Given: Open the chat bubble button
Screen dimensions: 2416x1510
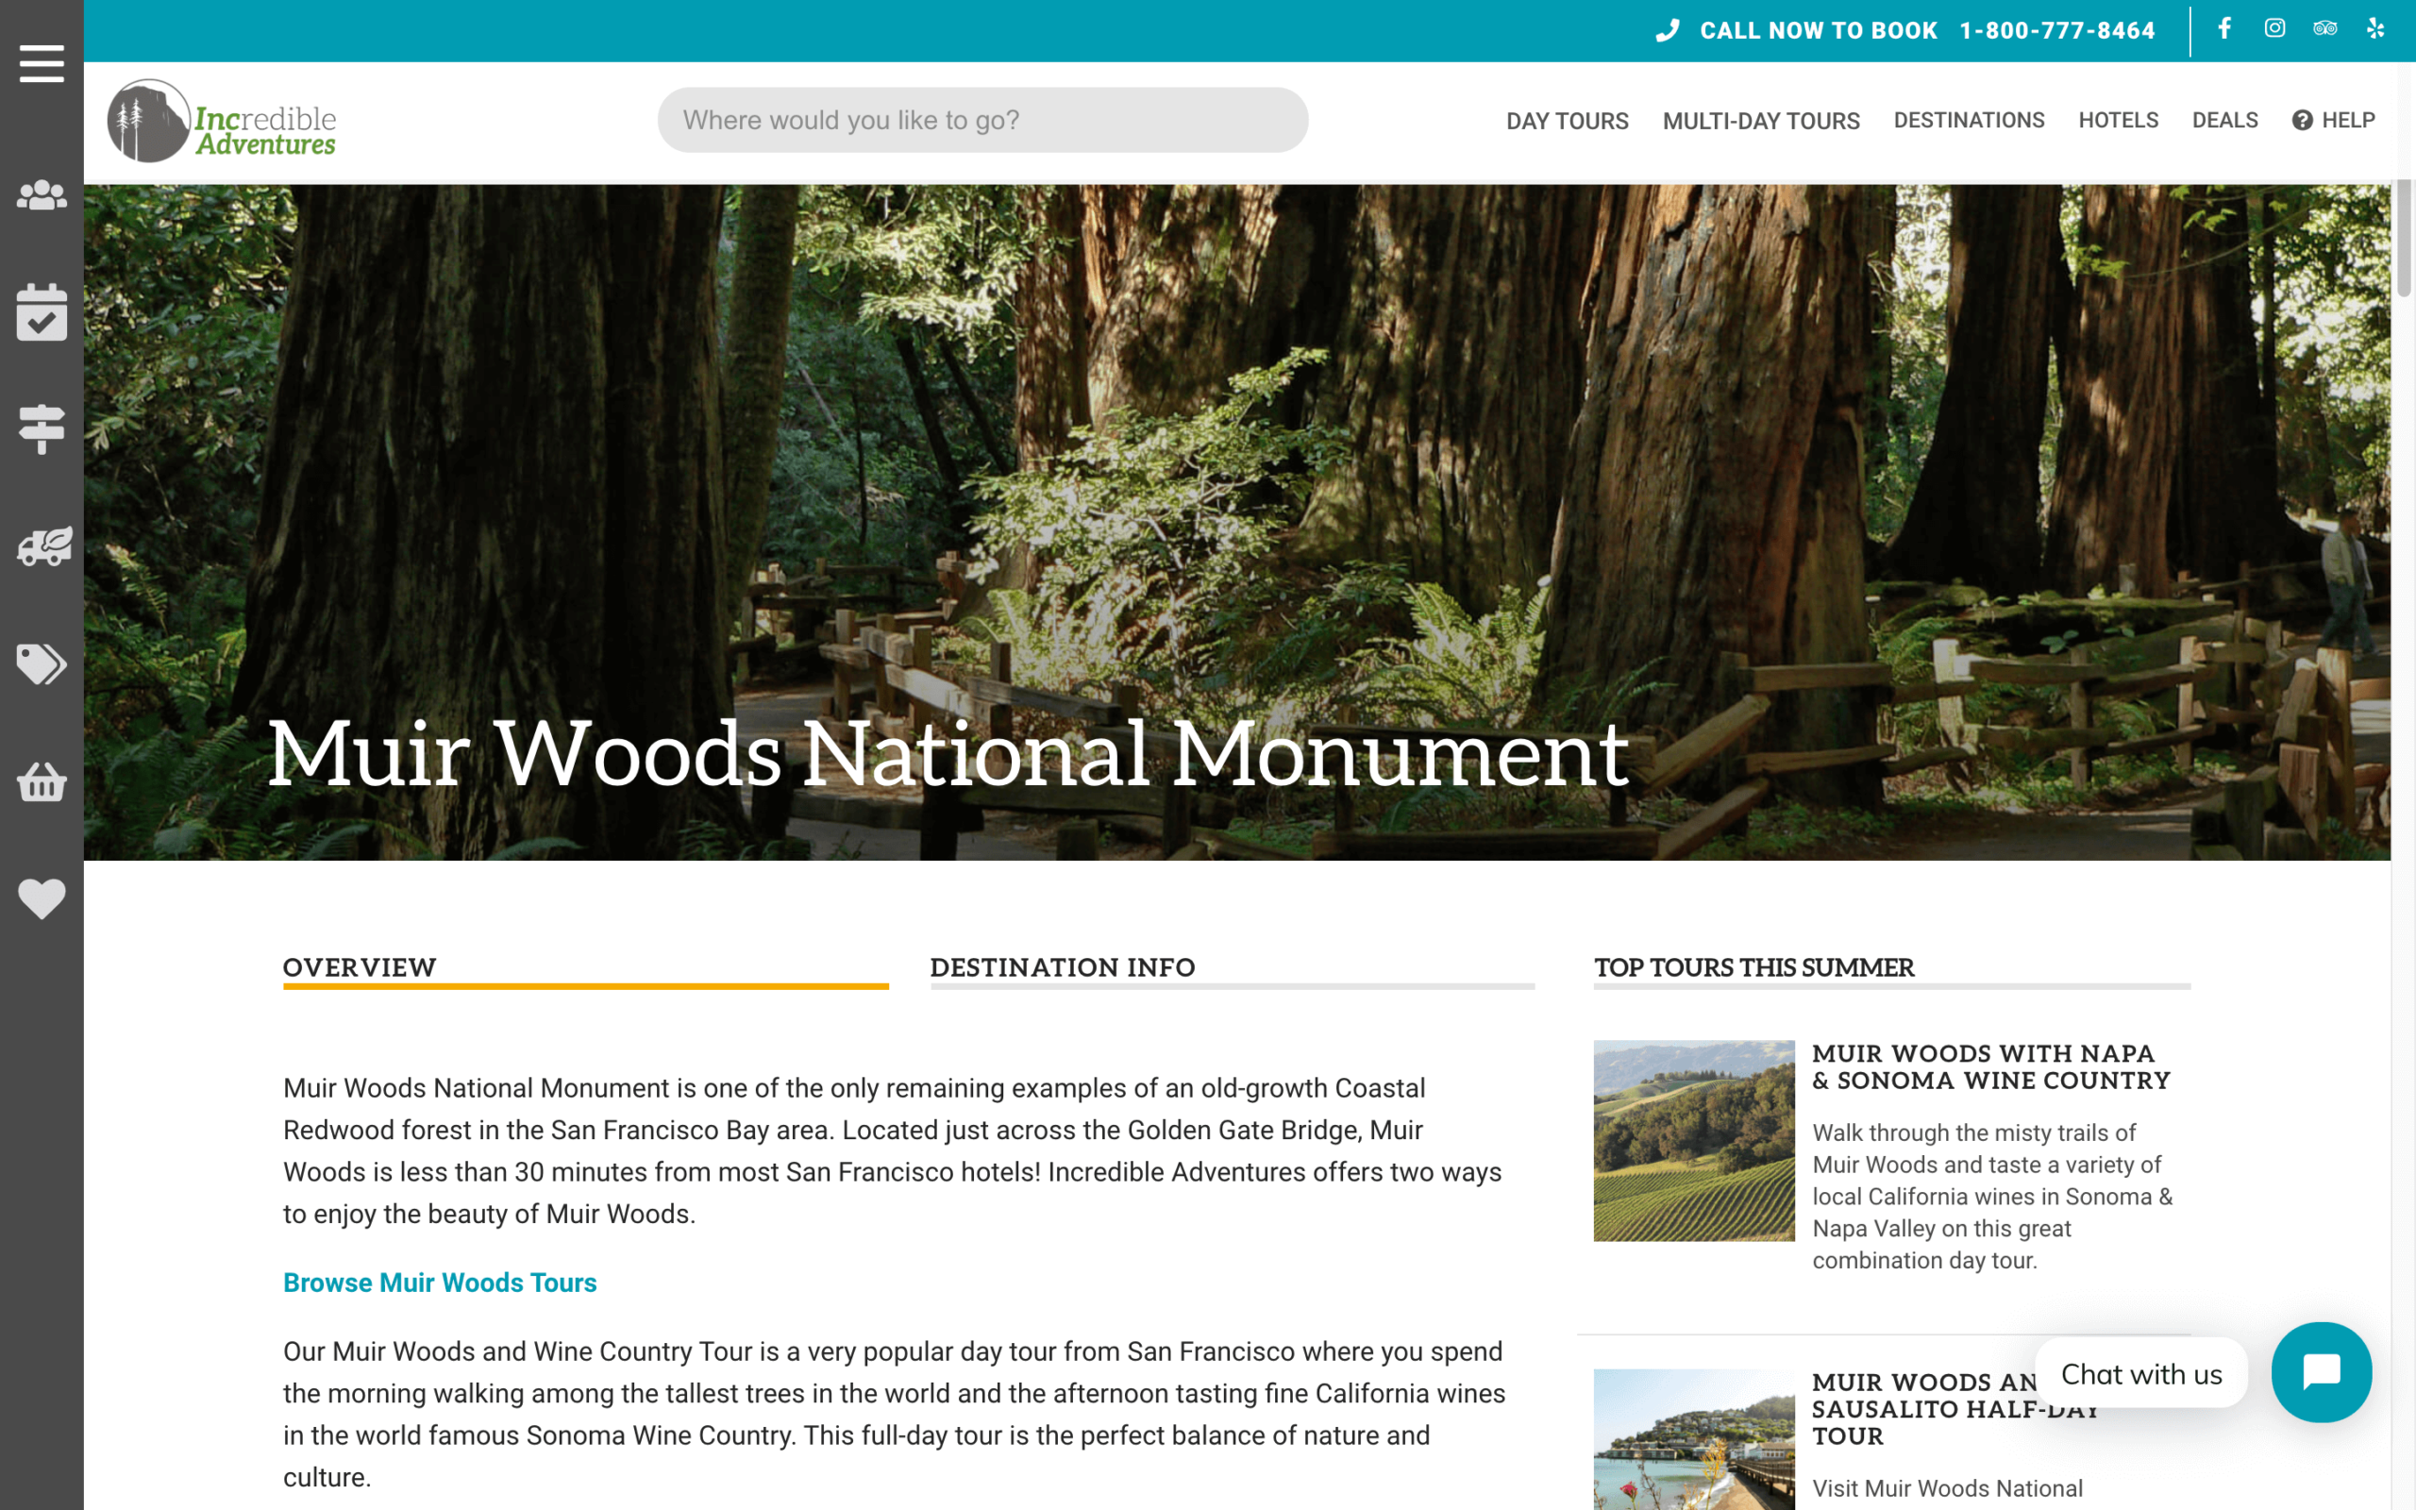Looking at the screenshot, I should click(2322, 1372).
